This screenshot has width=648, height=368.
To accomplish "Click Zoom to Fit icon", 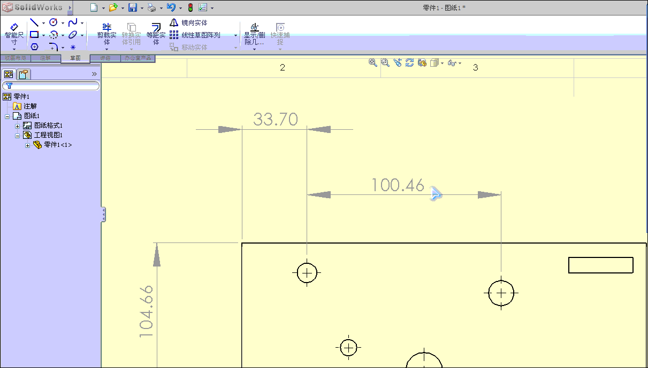I will click(x=373, y=62).
